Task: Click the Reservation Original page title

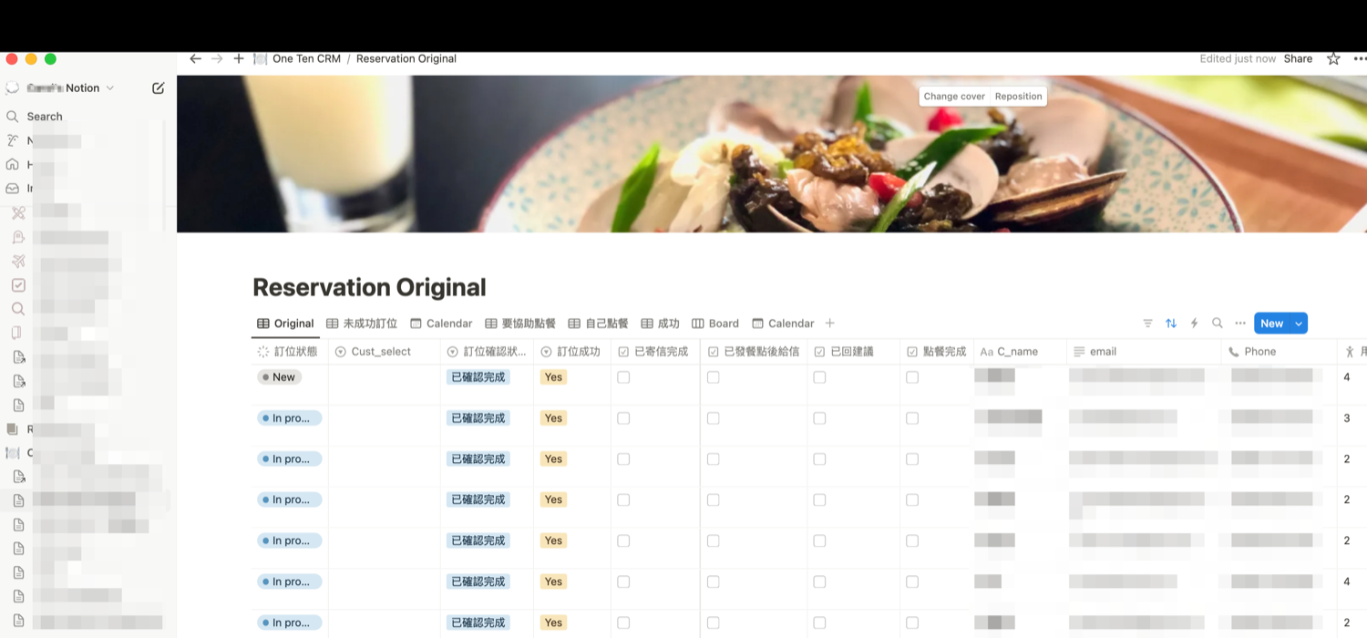Action: [x=369, y=287]
